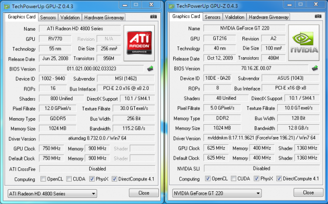Click the 115.2 GB/s bandwidth value
This screenshot has height=204, width=328.
pyautogui.click(x=134, y=128)
